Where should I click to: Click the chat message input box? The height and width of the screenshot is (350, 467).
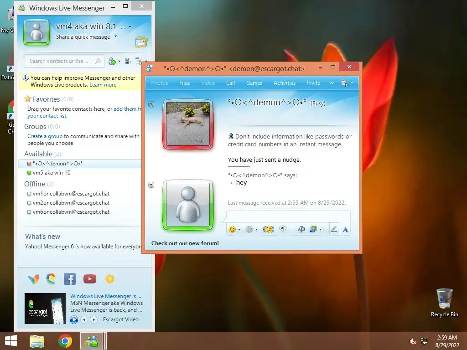pos(288,216)
